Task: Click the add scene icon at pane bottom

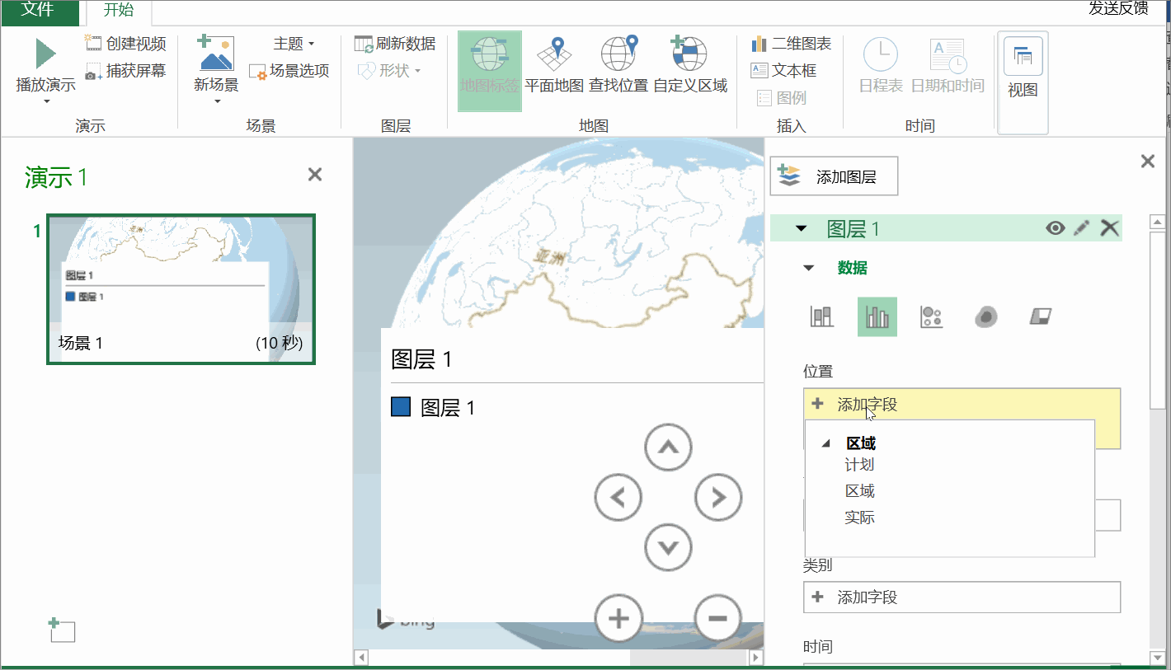Action: (62, 630)
